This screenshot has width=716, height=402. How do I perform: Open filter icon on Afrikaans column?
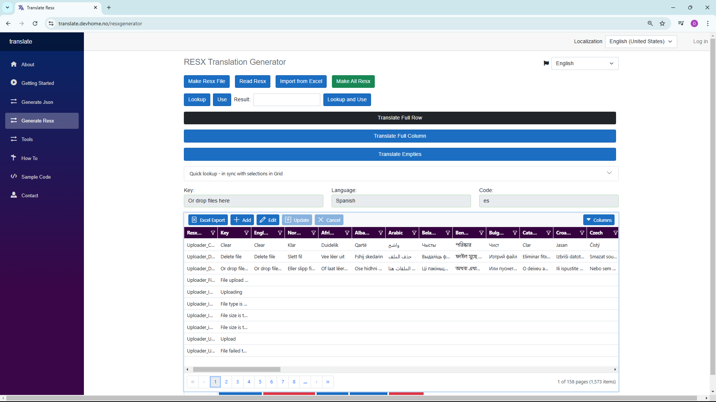coord(347,233)
